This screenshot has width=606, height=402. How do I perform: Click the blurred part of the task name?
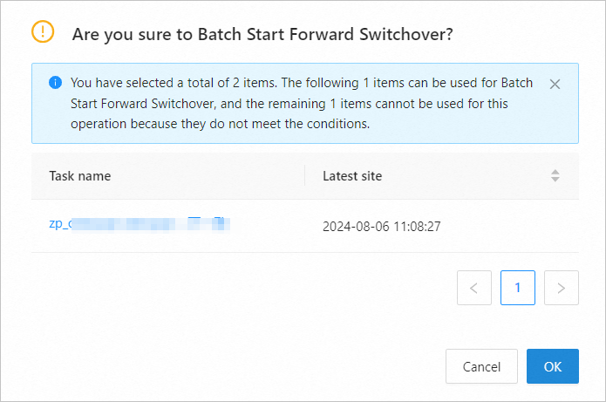(x=148, y=224)
